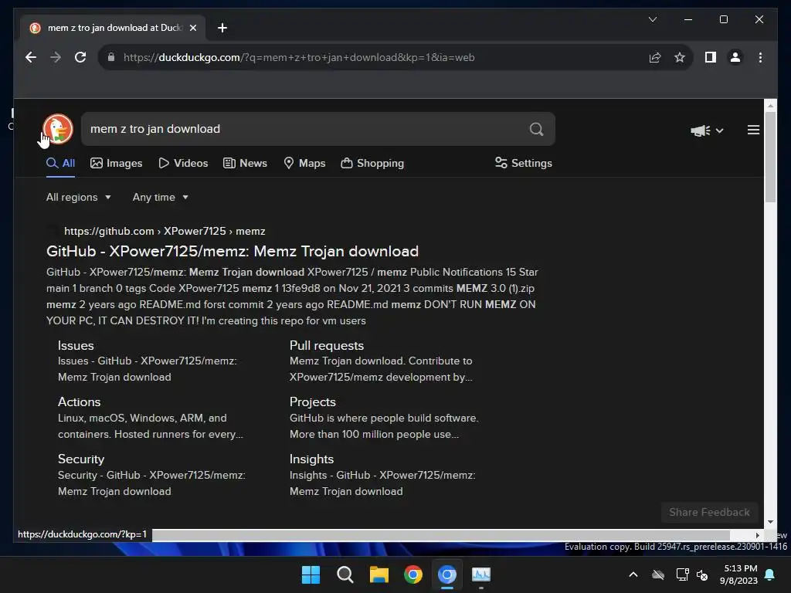Click the vertical scrollbar thumb
This screenshot has height=593, width=791.
tap(770, 158)
